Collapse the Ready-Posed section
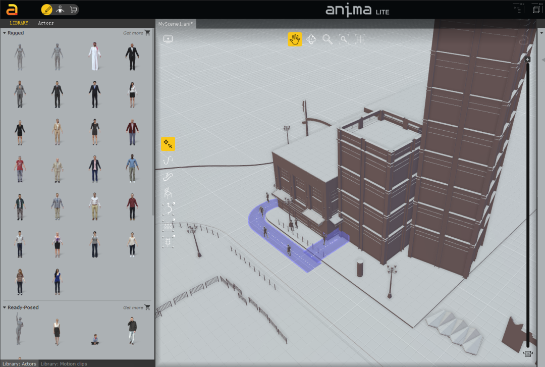Screen dimensions: 545x367 click(5, 307)
